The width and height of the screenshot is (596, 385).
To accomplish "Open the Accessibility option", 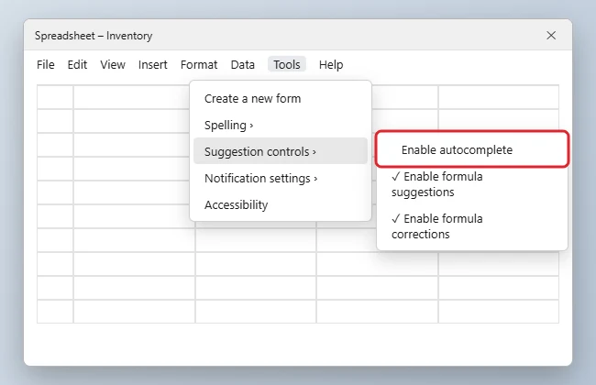I will tap(281, 204).
